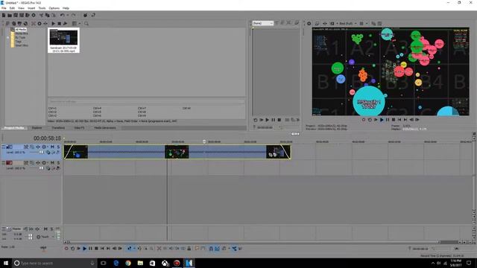
Task: Solo the second track
Action: (x=58, y=163)
